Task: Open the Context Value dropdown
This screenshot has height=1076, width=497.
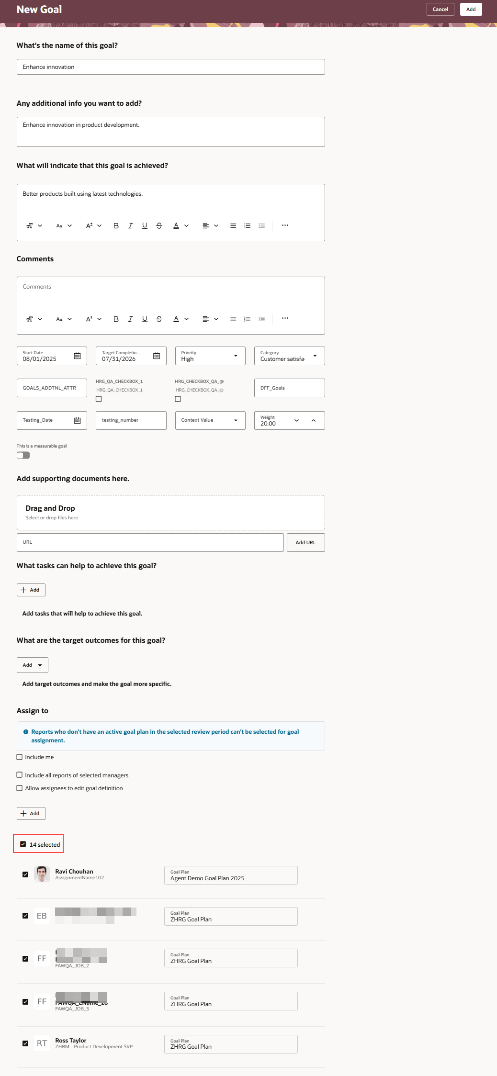Action: (235, 420)
